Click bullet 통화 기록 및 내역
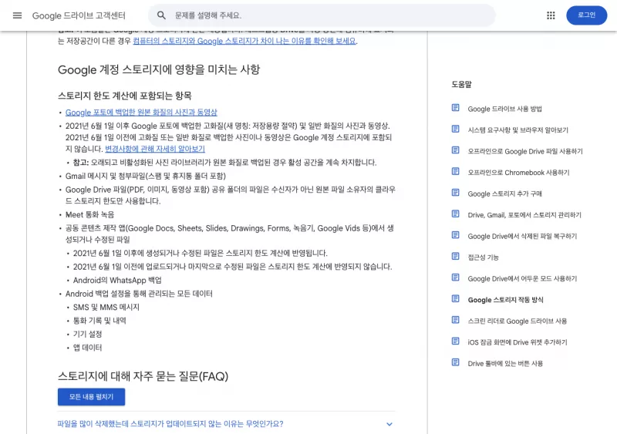The image size is (617, 434). click(x=99, y=321)
